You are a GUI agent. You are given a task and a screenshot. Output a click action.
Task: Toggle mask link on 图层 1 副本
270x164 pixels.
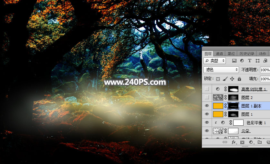click(x=226, y=106)
